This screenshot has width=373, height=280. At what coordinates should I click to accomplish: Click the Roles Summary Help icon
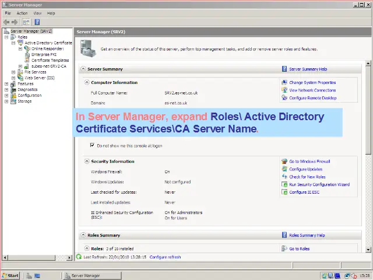pyautogui.click(x=284, y=235)
